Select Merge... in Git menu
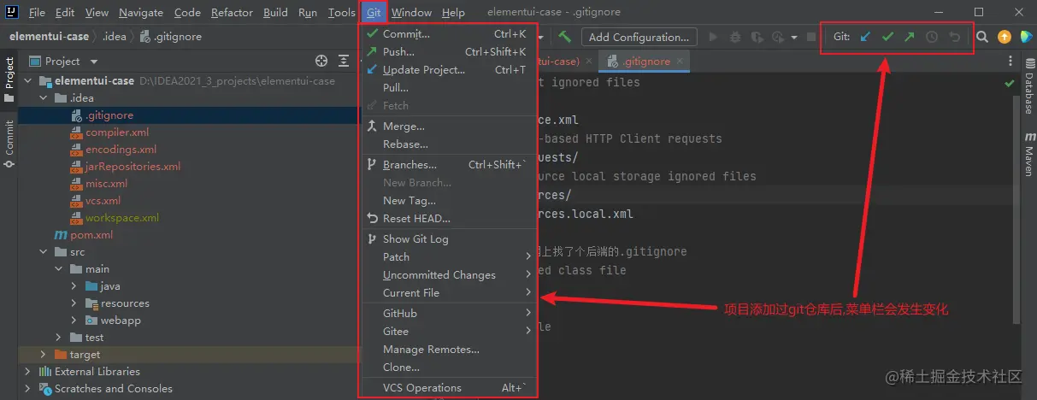The image size is (1037, 400). [x=448, y=126]
